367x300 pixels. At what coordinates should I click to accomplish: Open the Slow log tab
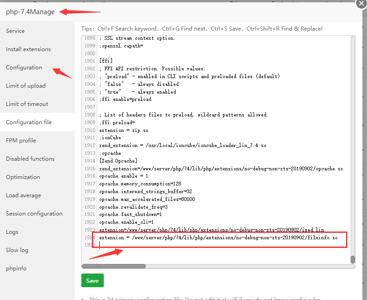[x=17, y=250]
